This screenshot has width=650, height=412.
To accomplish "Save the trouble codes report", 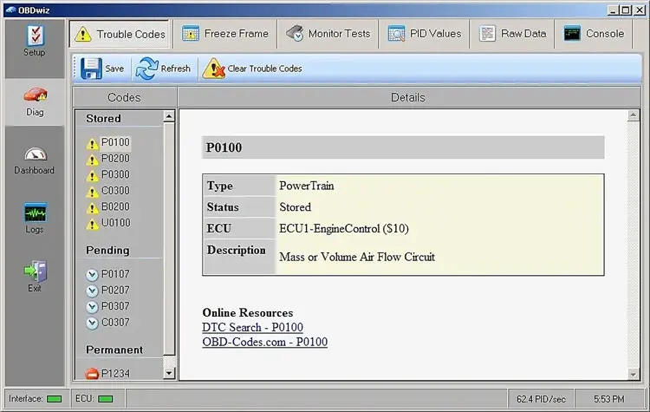I will click(102, 69).
